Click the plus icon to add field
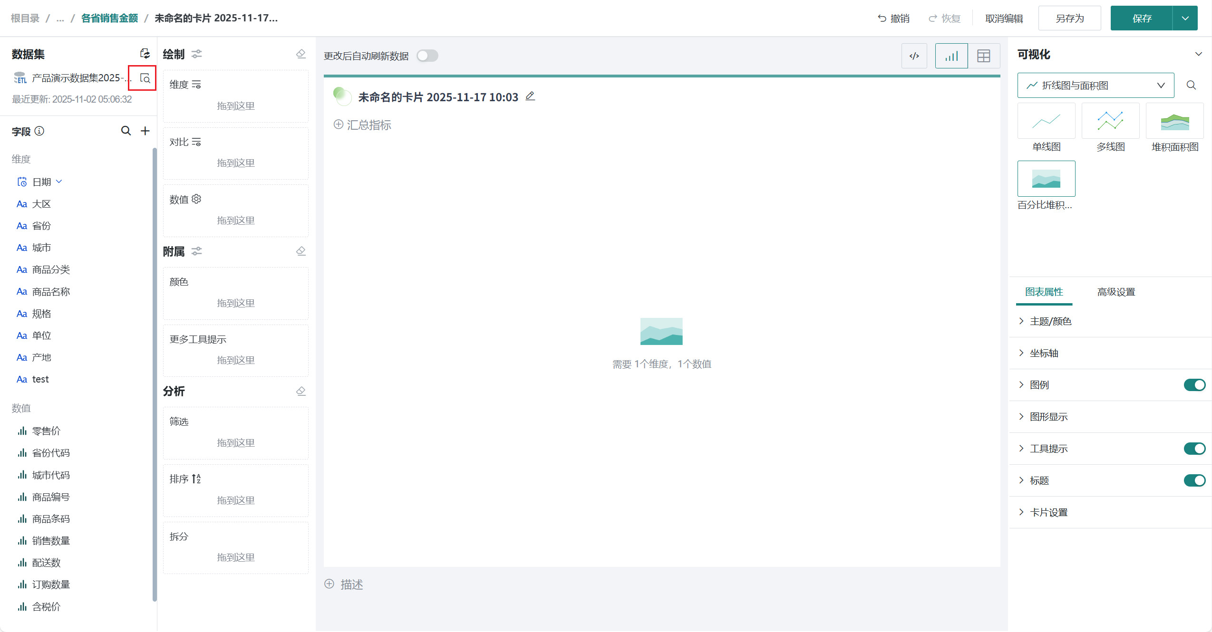The image size is (1212, 632). [x=145, y=131]
